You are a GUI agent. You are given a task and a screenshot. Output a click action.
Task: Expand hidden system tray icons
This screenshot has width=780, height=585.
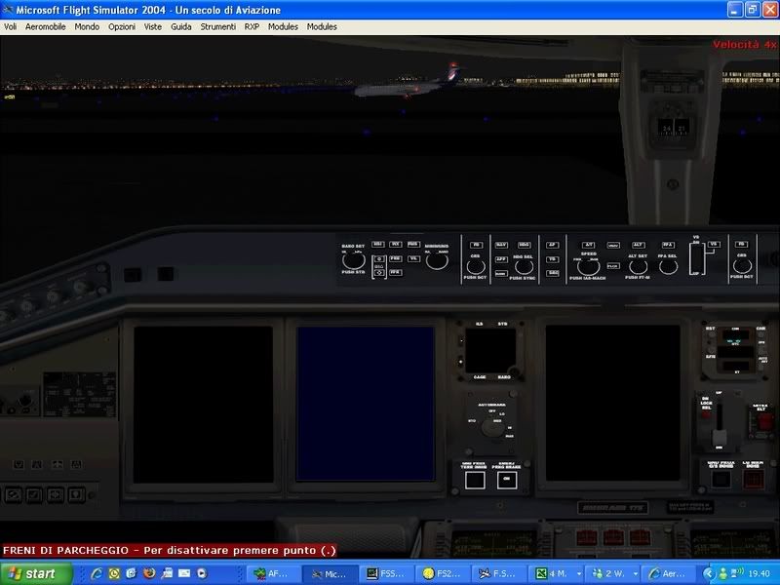pos(708,573)
